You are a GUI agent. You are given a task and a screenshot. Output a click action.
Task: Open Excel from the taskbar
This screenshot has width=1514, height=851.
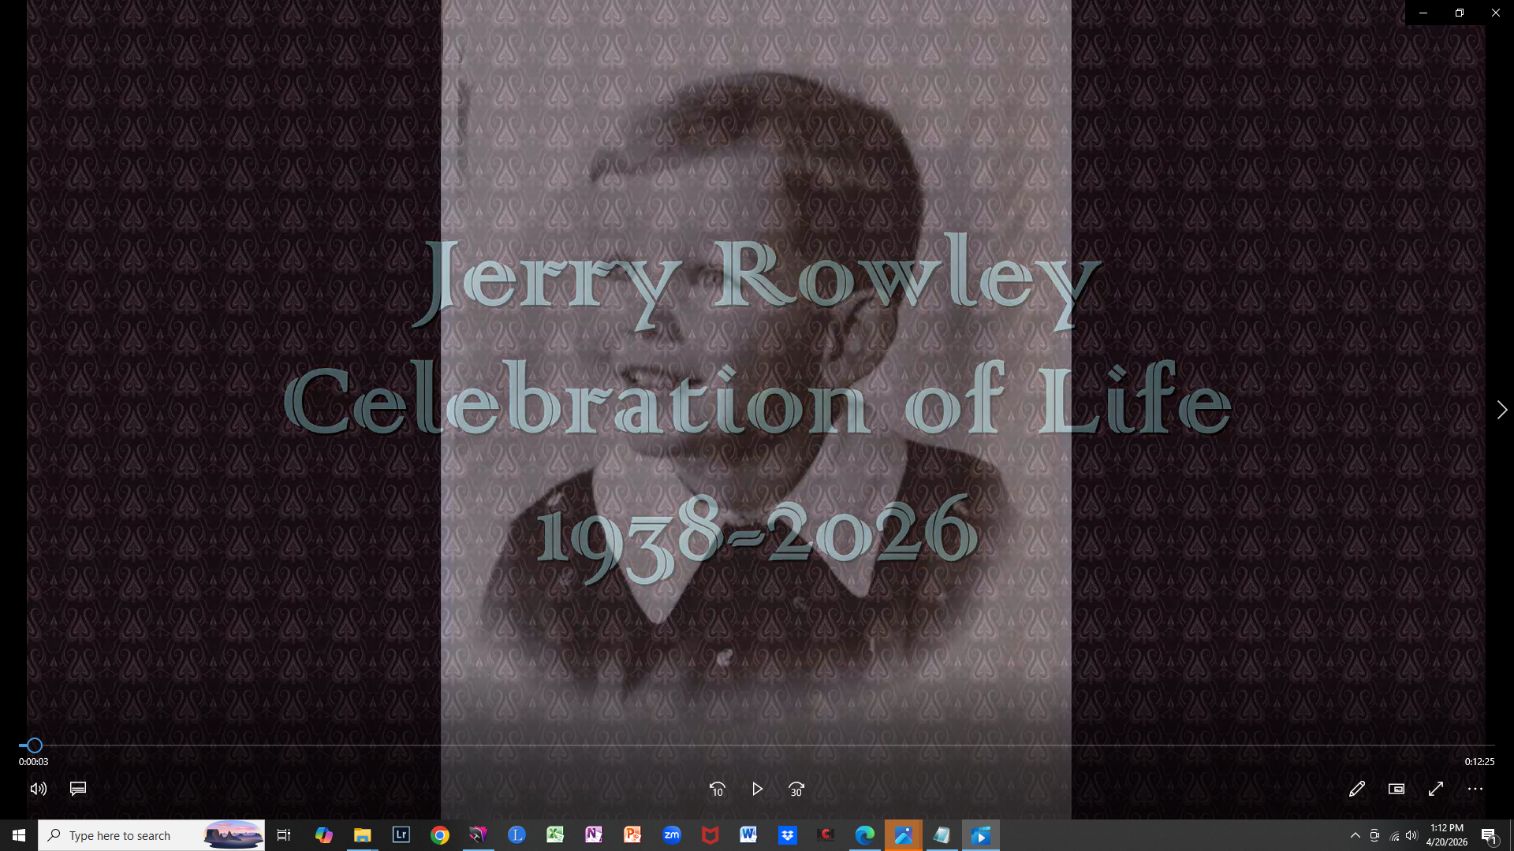point(555,835)
